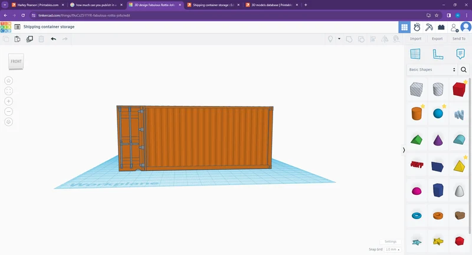Click the Tinkercad logo
472x255 pixels.
6,27
